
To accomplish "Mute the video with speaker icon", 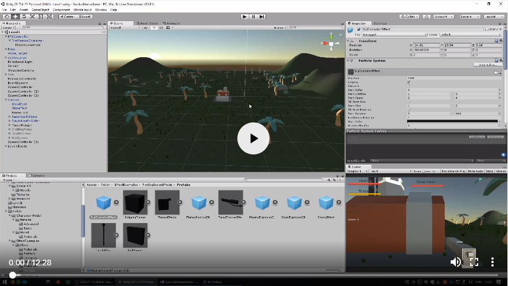I will [x=455, y=262].
